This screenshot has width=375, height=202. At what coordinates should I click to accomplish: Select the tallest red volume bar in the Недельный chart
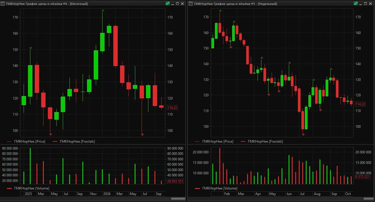(x=220, y=166)
